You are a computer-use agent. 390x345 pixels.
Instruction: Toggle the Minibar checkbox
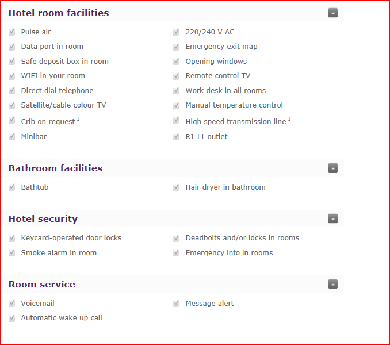pyautogui.click(x=12, y=136)
